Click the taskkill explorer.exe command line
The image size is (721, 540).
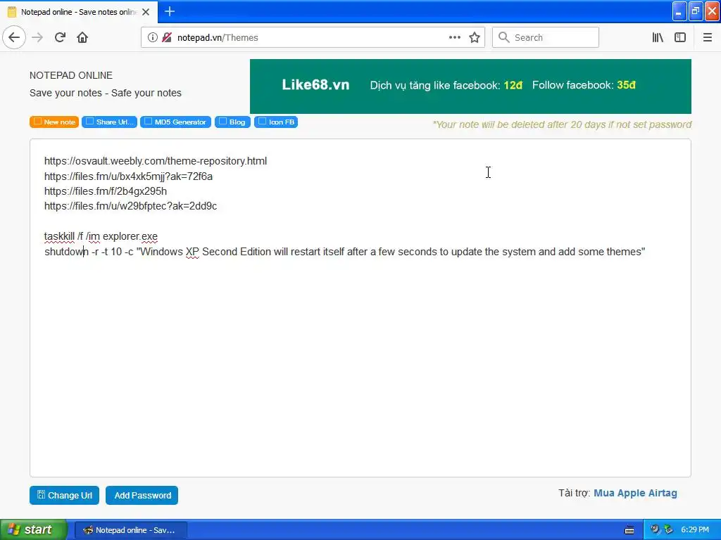[x=101, y=236]
